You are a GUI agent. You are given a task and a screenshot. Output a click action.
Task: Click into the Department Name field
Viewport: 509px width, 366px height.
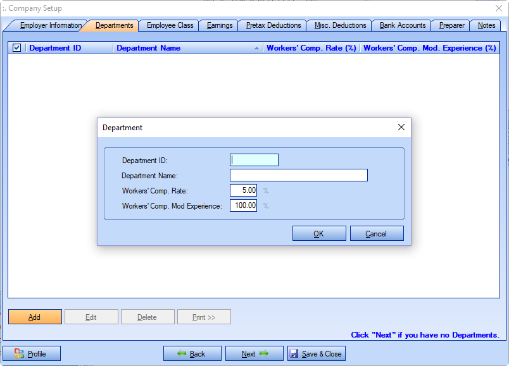pyautogui.click(x=298, y=176)
